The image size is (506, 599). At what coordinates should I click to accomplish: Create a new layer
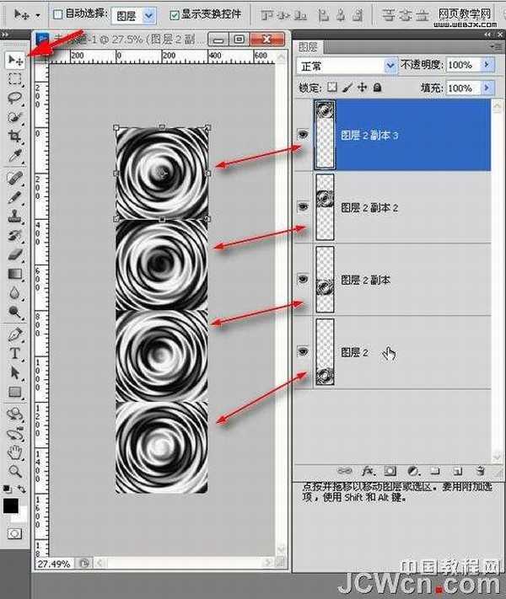pyautogui.click(x=458, y=471)
